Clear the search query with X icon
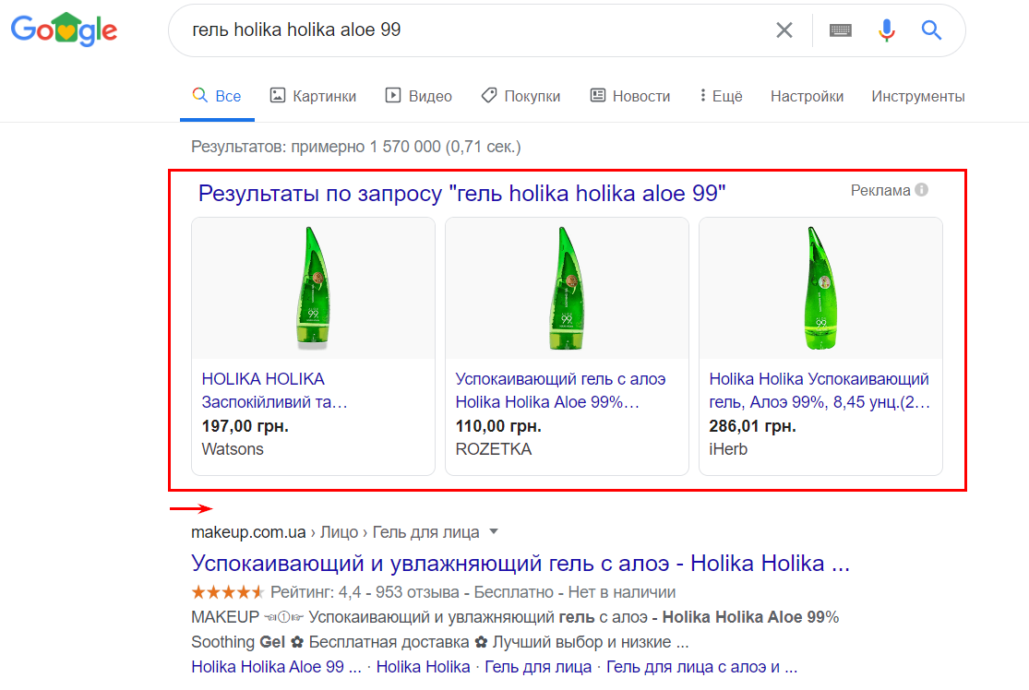1029x690 pixels. (x=784, y=30)
